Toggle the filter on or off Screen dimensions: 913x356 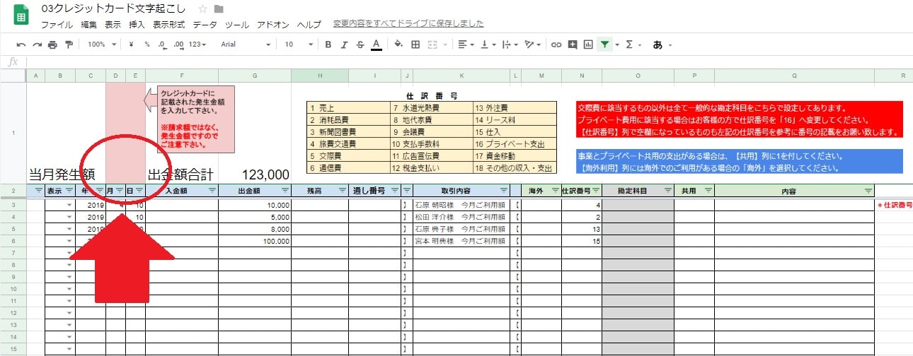pyautogui.click(x=604, y=44)
